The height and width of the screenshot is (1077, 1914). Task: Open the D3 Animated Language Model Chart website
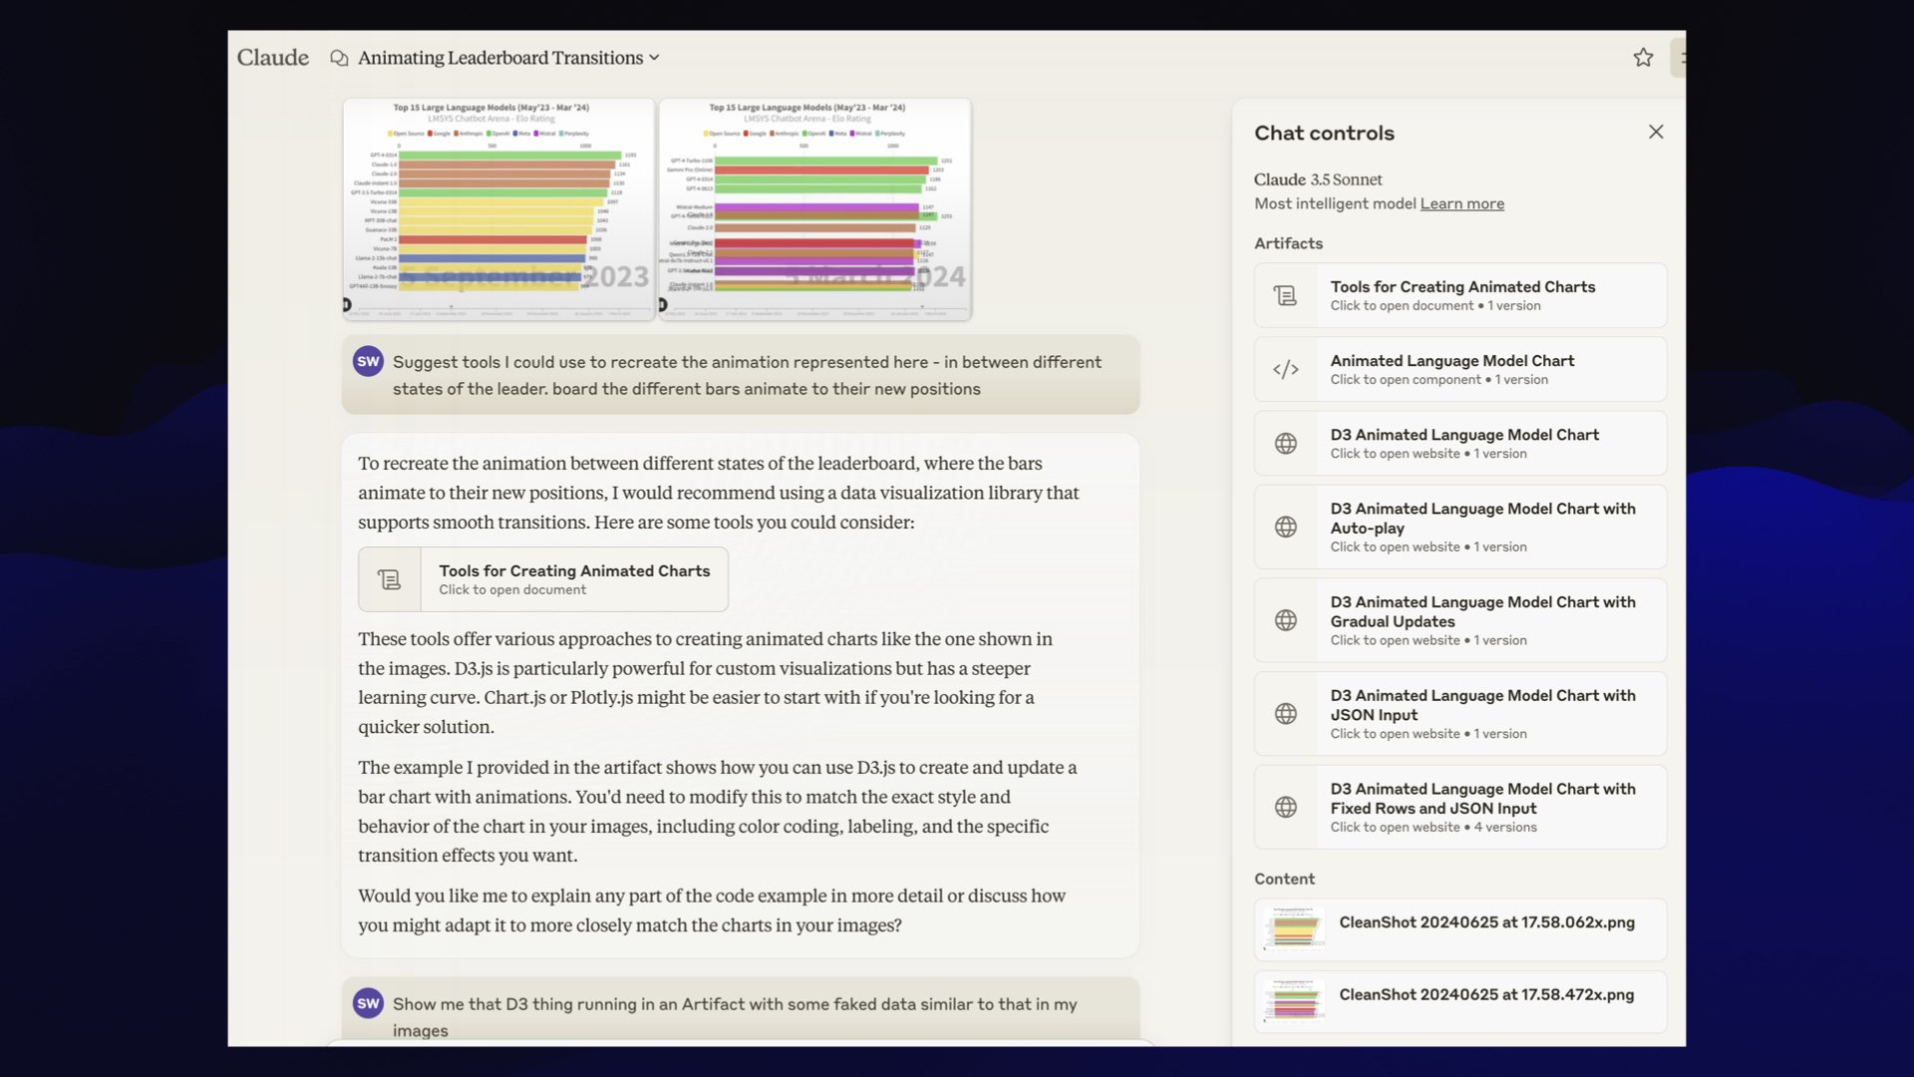pyautogui.click(x=1460, y=443)
